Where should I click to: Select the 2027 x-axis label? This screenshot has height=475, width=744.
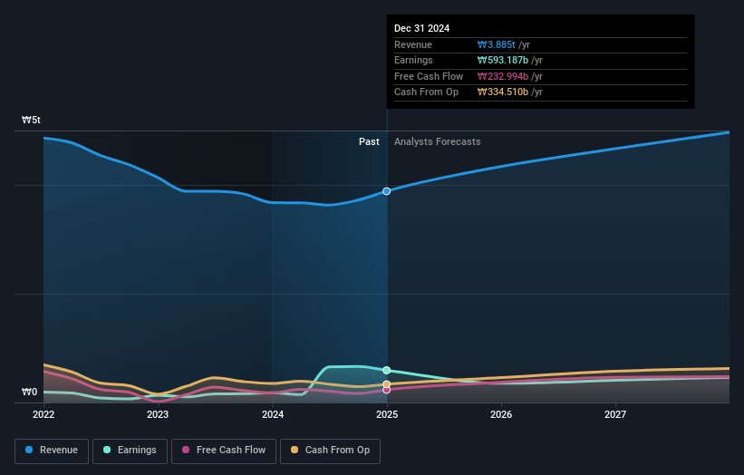[x=615, y=414]
